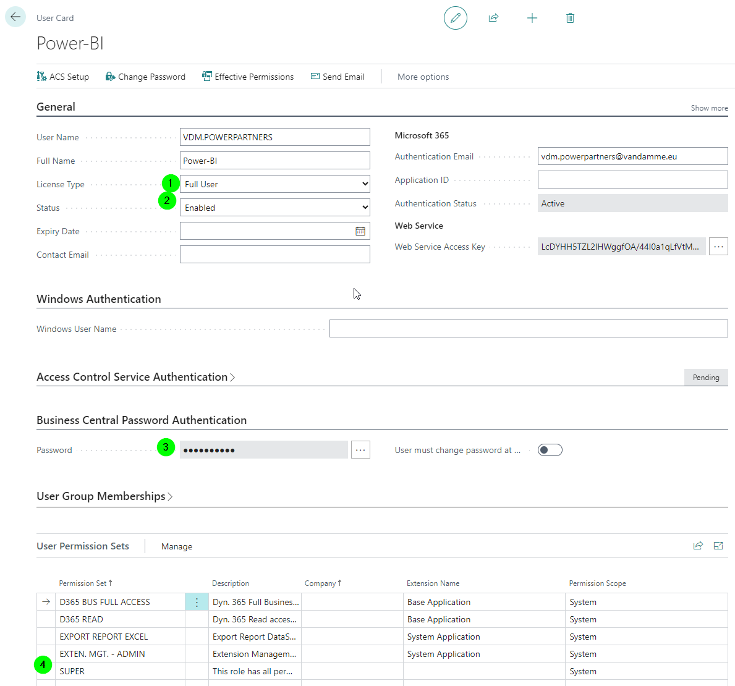Click the Description column header
Screen dimensions: 735x686
tap(230, 583)
